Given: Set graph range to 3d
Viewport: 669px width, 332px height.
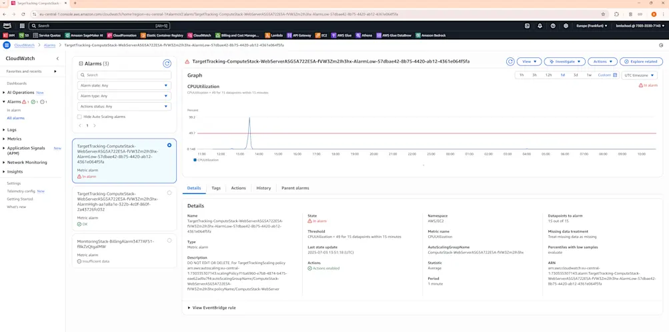Looking at the screenshot, I should pos(576,75).
